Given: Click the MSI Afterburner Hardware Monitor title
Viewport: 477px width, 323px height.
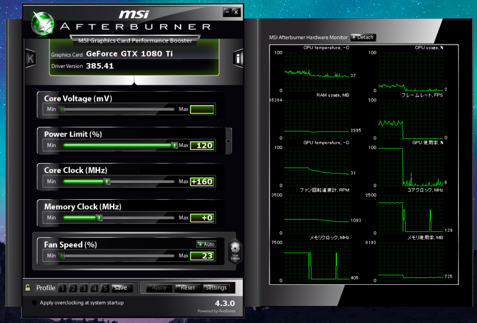Looking at the screenshot, I should coord(308,37).
